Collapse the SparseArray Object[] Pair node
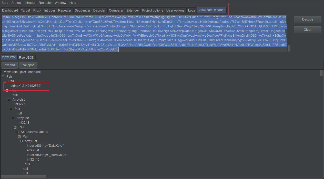The height and width of the screenshot is (179, 324). [x=19, y=136]
